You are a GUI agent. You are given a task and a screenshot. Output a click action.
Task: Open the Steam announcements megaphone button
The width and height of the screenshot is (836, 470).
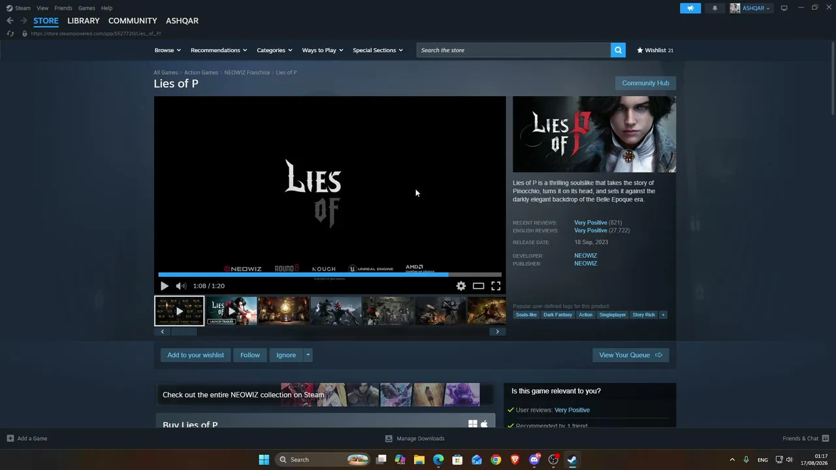(690, 8)
